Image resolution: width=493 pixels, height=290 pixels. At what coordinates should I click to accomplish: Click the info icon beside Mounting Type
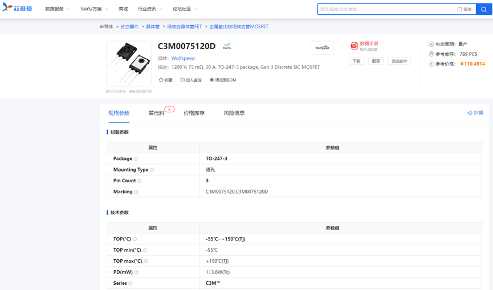[x=152, y=170]
